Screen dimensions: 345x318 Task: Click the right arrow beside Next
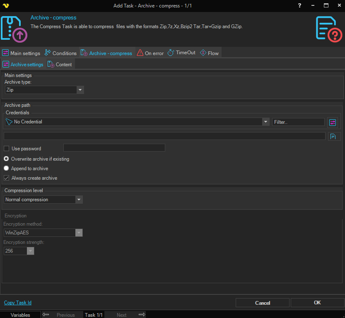[x=142, y=315]
